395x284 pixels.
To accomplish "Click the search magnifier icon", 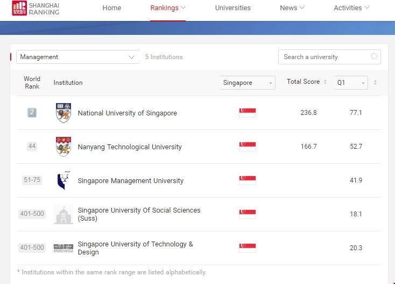I will [x=375, y=56].
